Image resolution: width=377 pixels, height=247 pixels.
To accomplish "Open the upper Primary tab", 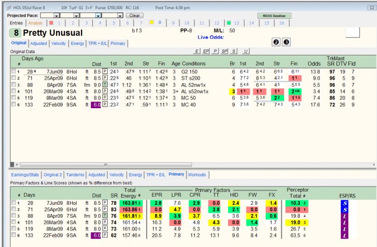I will tap(118, 44).
